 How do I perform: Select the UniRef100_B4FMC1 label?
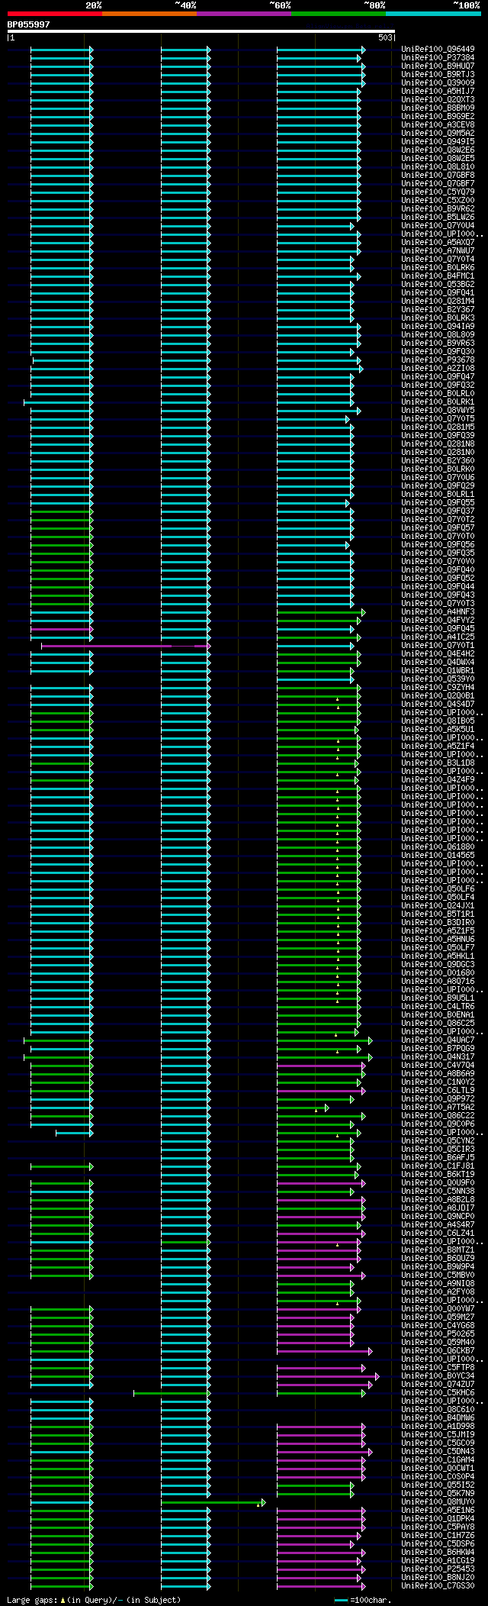click(438, 276)
